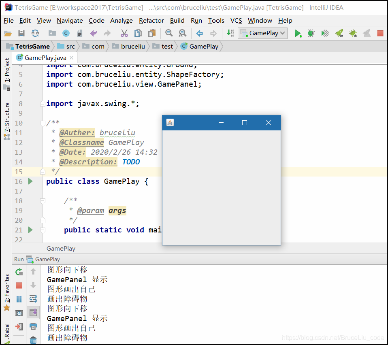Click the Debug bug icon
388x345 pixels.
click(x=311, y=33)
